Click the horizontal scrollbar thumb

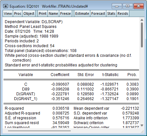pos(39,131)
